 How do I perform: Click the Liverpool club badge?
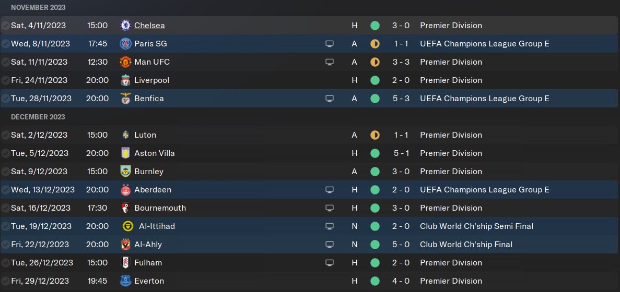click(x=125, y=80)
